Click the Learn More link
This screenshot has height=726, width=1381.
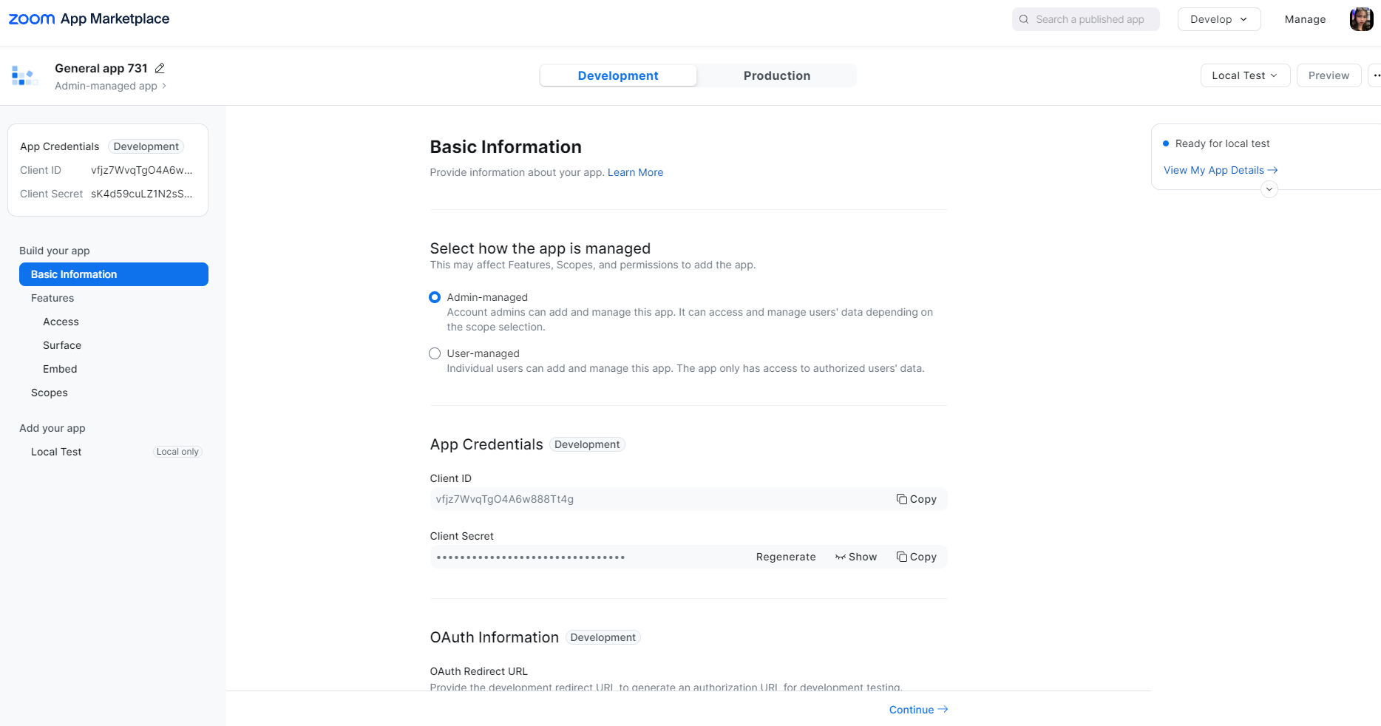click(x=636, y=172)
